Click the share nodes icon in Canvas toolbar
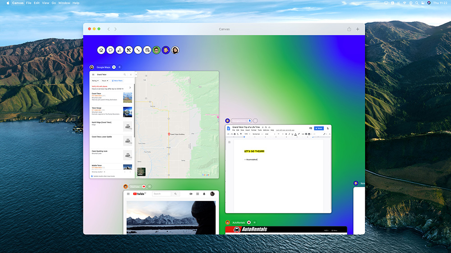 (x=120, y=50)
